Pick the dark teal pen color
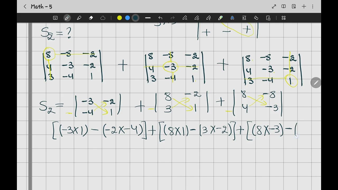 pos(135,18)
